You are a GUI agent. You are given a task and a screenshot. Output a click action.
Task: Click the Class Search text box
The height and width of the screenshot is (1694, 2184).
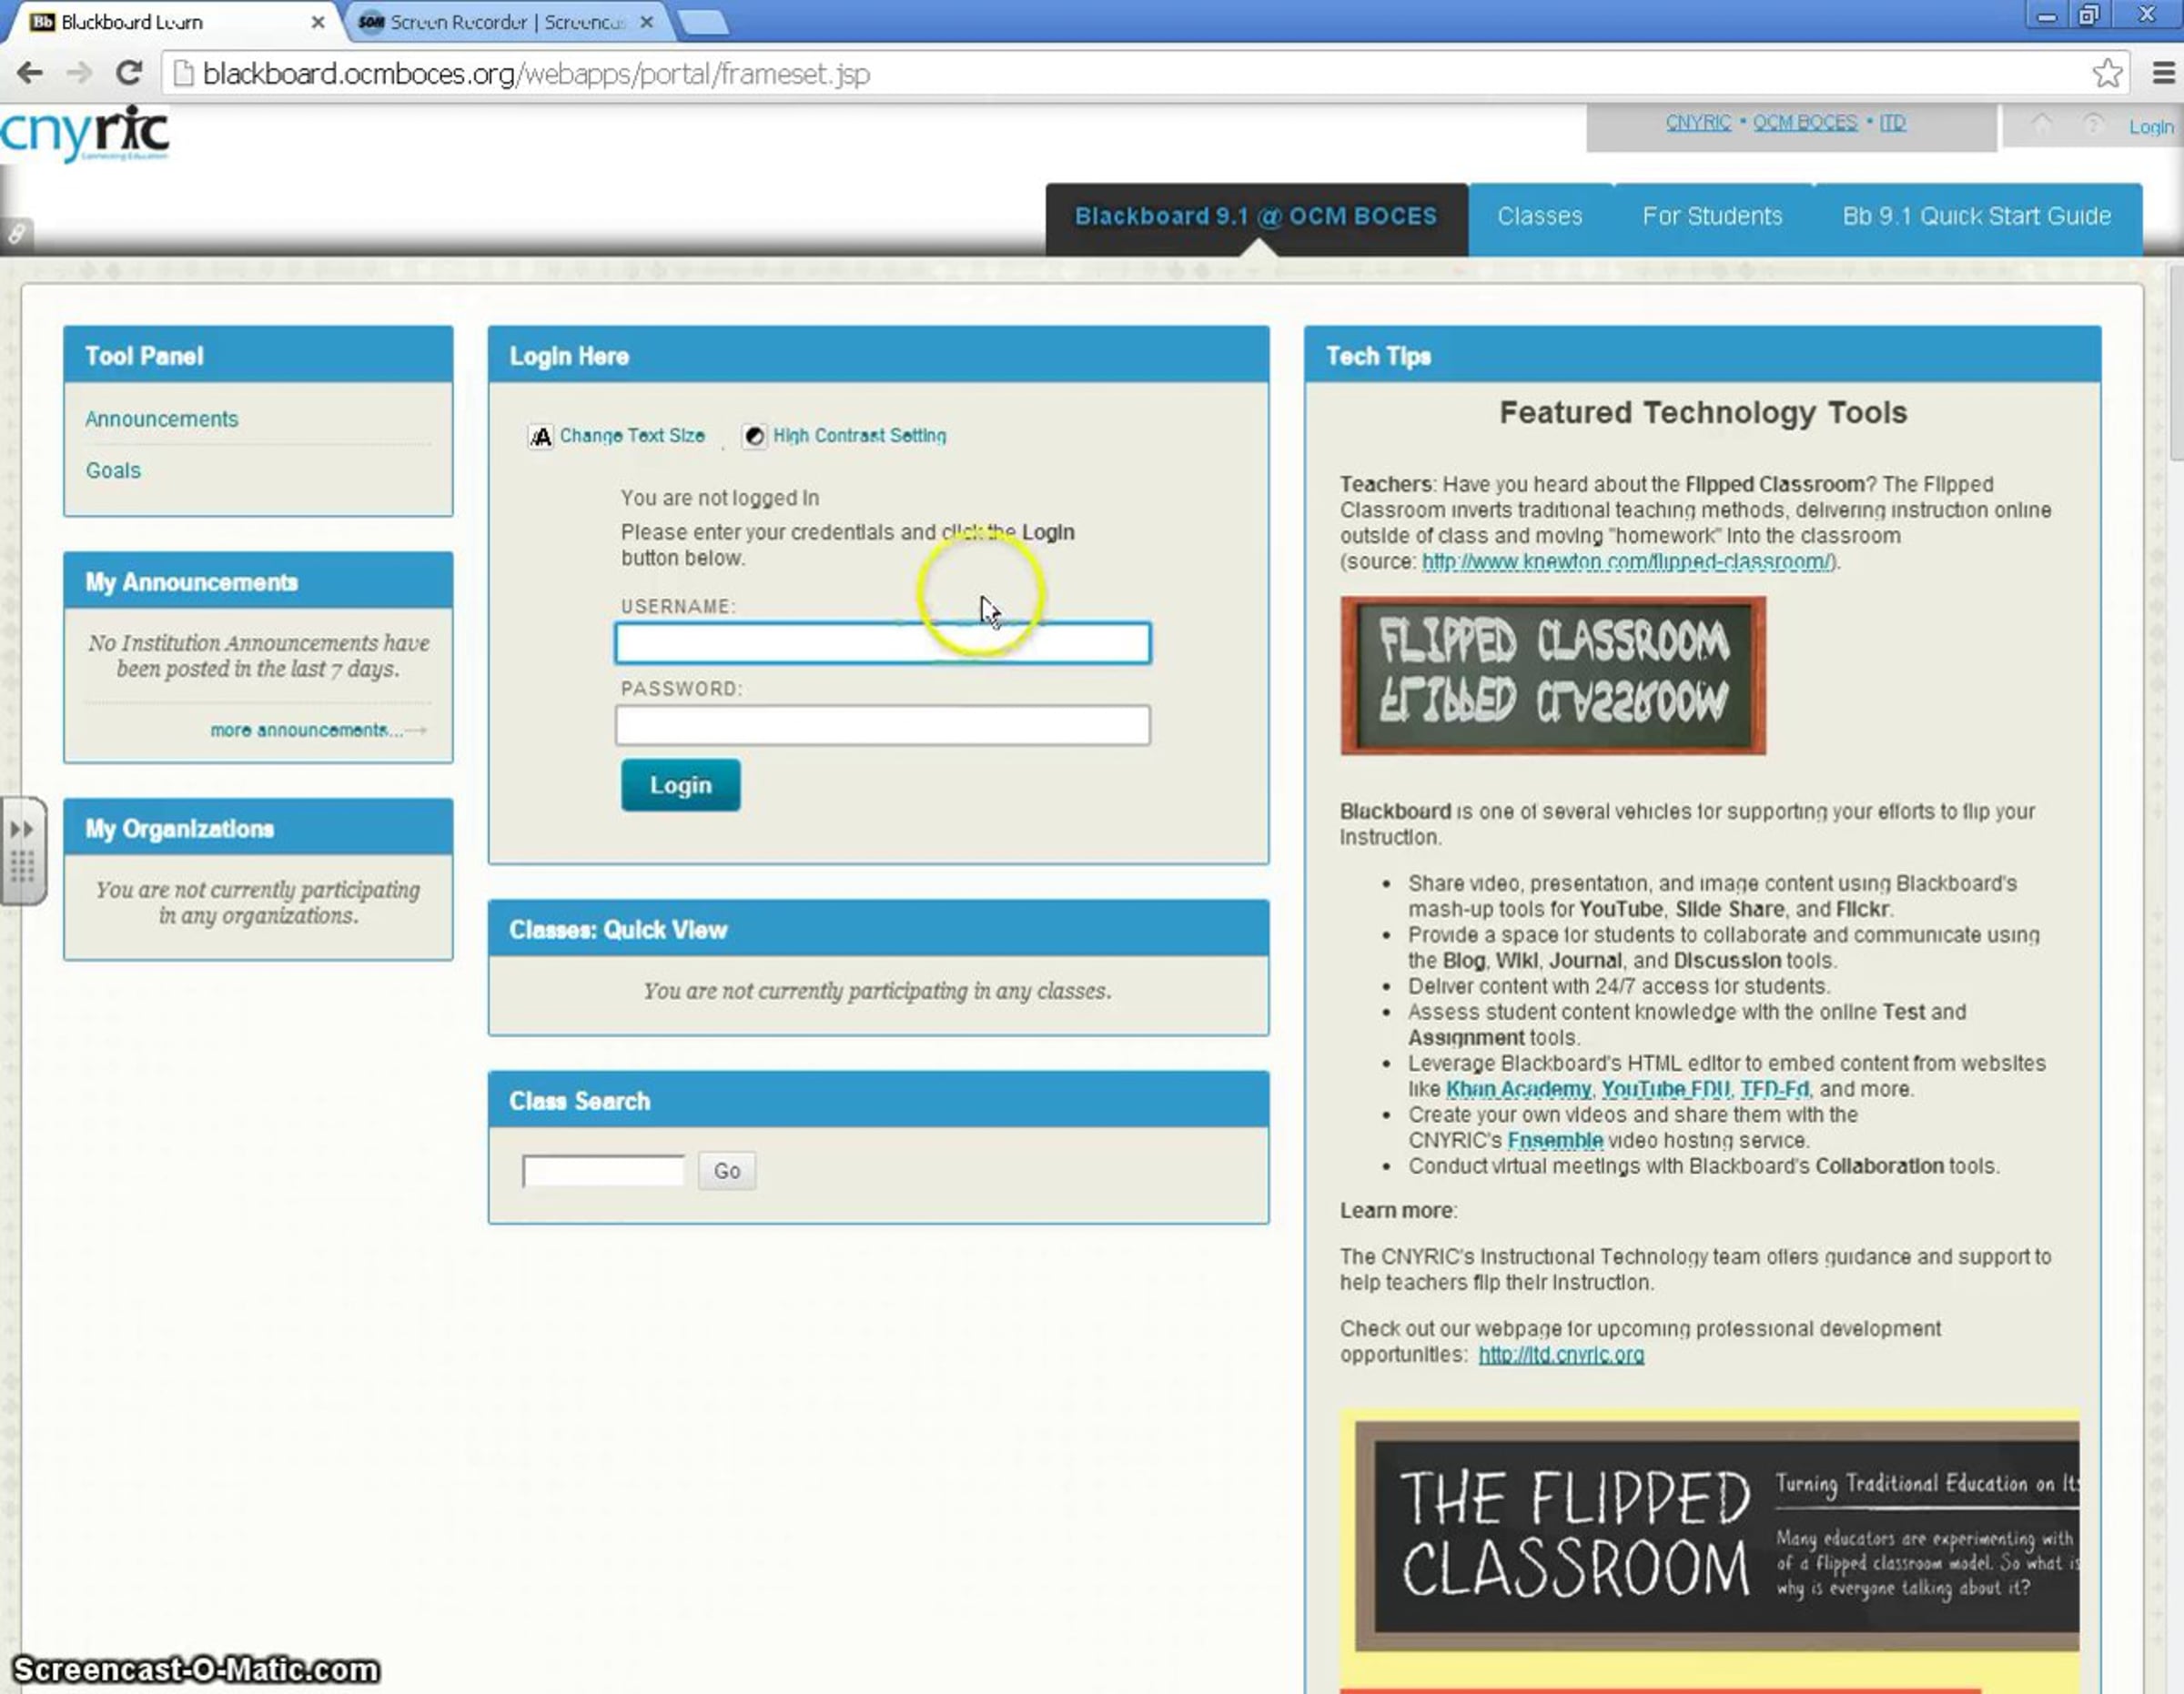tap(603, 1171)
